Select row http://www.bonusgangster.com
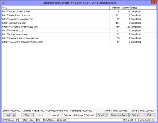Viewport: 158px width, 123px height. (x=79, y=19)
